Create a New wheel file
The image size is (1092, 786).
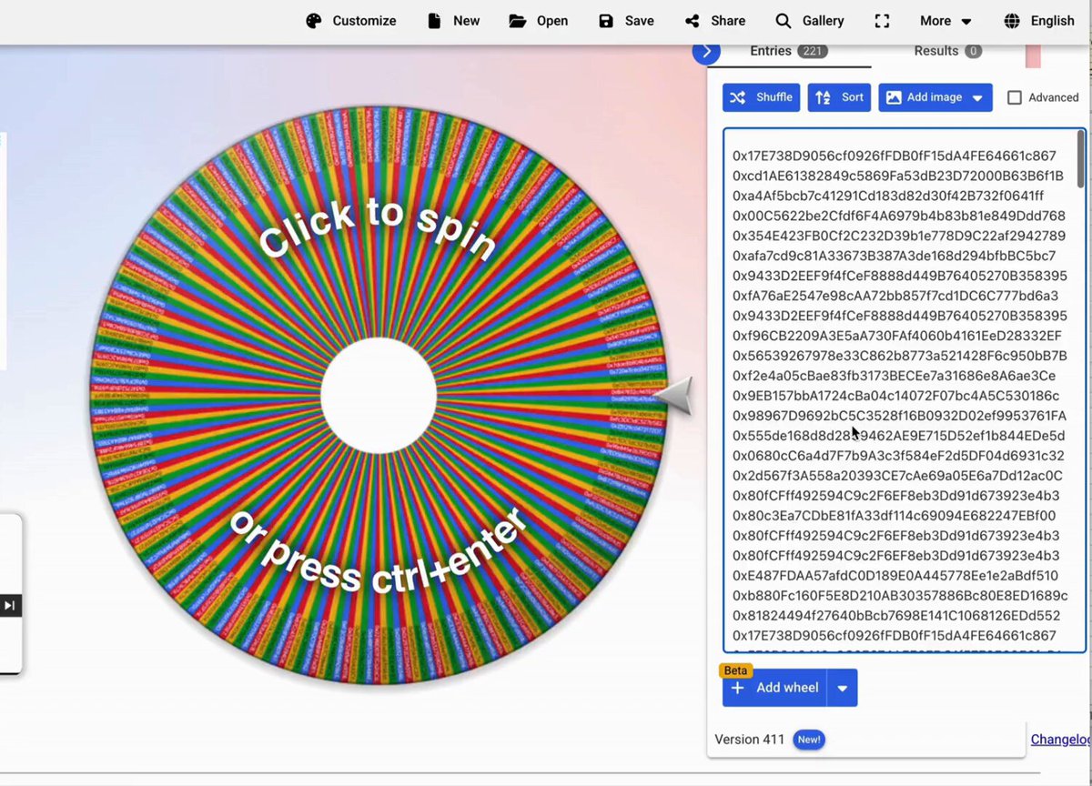click(453, 21)
